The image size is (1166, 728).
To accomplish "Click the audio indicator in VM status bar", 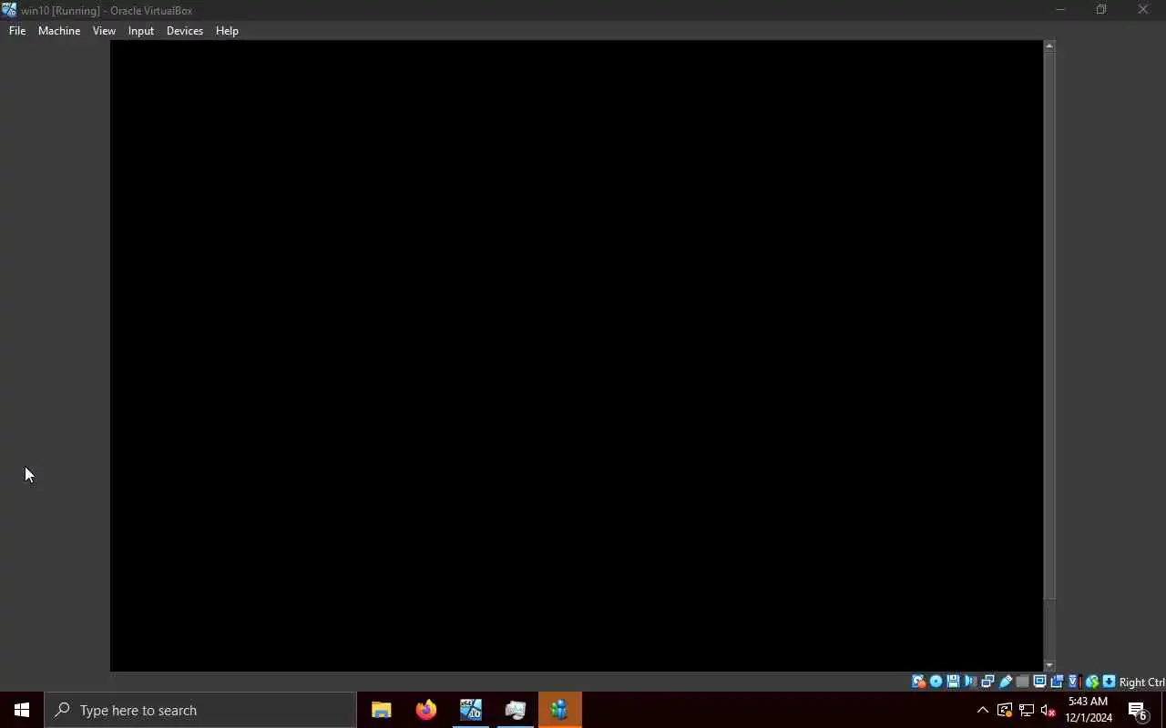I will [x=970, y=682].
